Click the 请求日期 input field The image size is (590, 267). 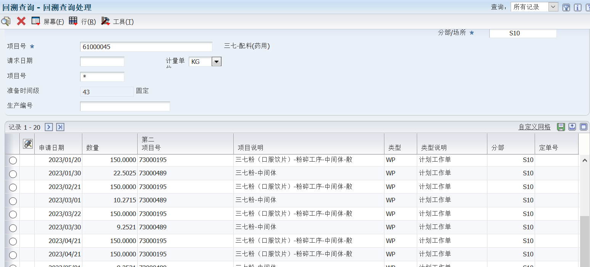point(102,62)
